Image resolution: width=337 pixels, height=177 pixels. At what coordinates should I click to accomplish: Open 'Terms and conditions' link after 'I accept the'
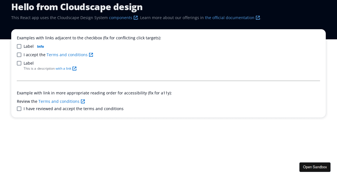67,55
